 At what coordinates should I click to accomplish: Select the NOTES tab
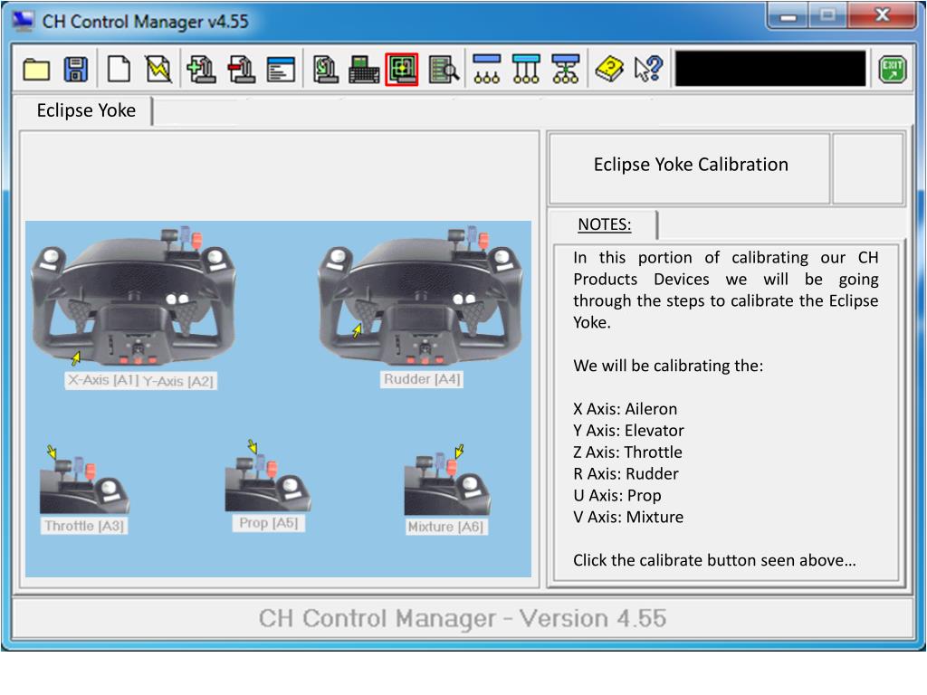[x=604, y=224]
